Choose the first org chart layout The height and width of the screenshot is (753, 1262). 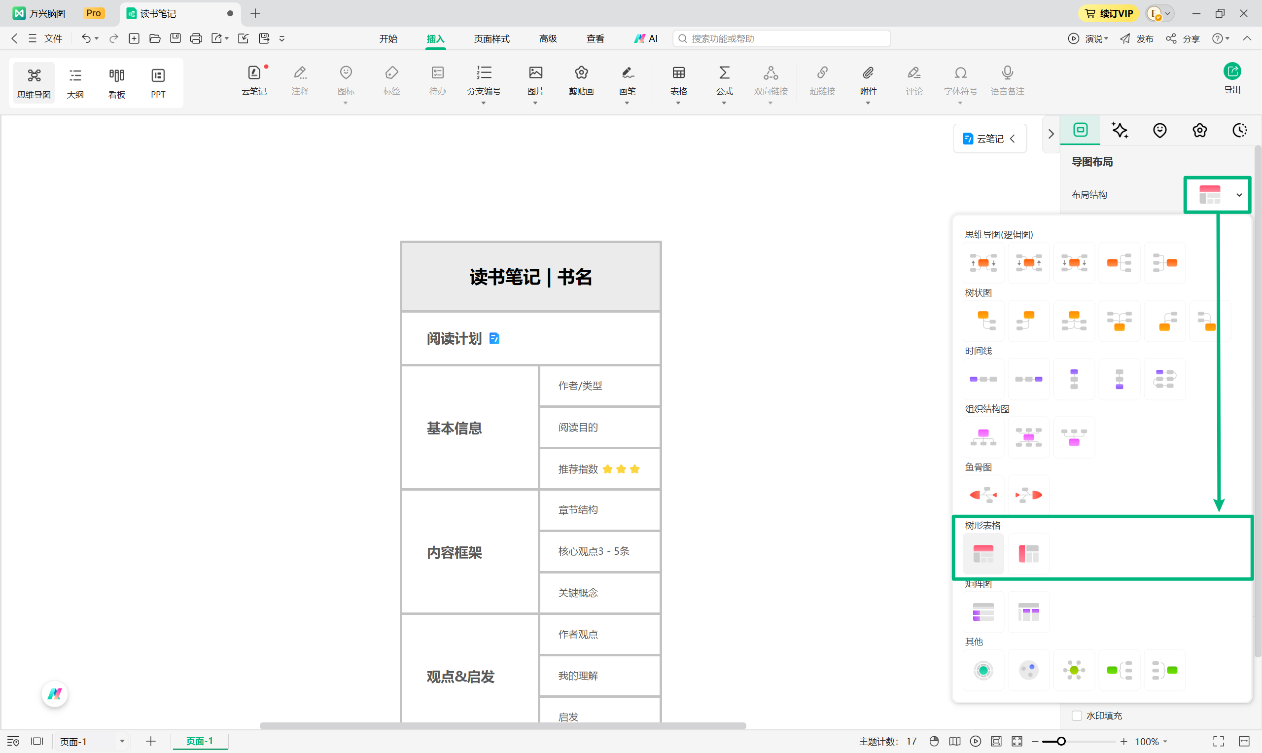(982, 437)
